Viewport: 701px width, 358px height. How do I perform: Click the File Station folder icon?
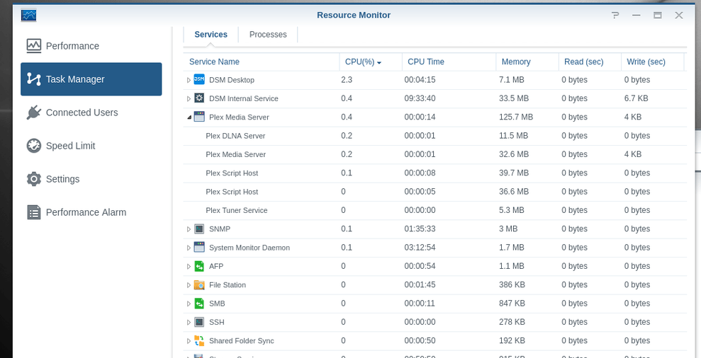click(x=199, y=285)
